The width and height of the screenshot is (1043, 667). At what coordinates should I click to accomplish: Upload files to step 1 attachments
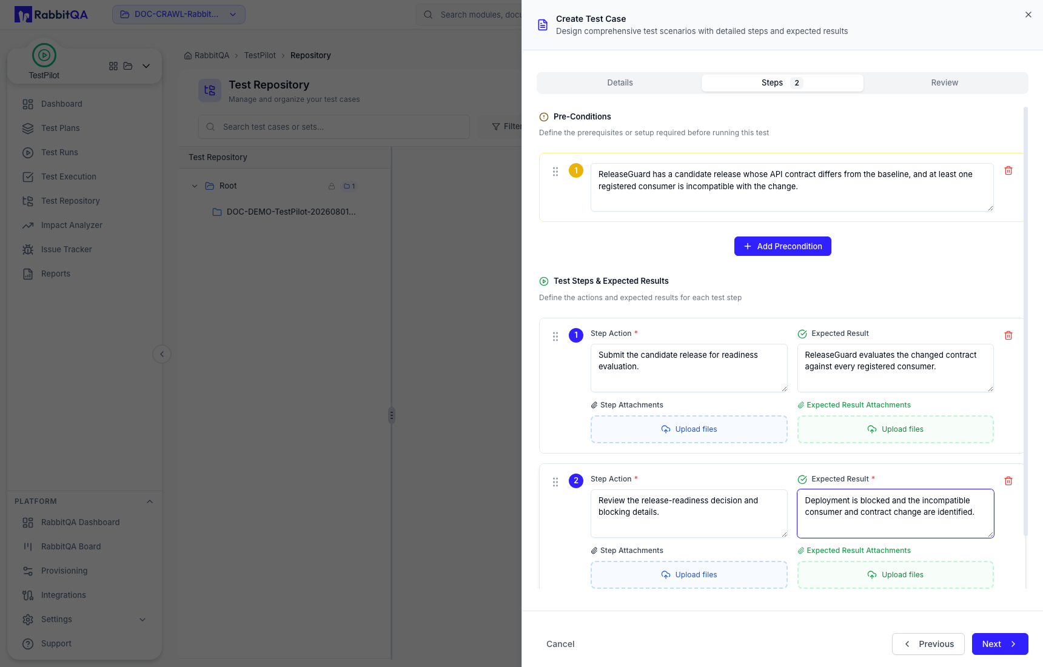pyautogui.click(x=689, y=429)
